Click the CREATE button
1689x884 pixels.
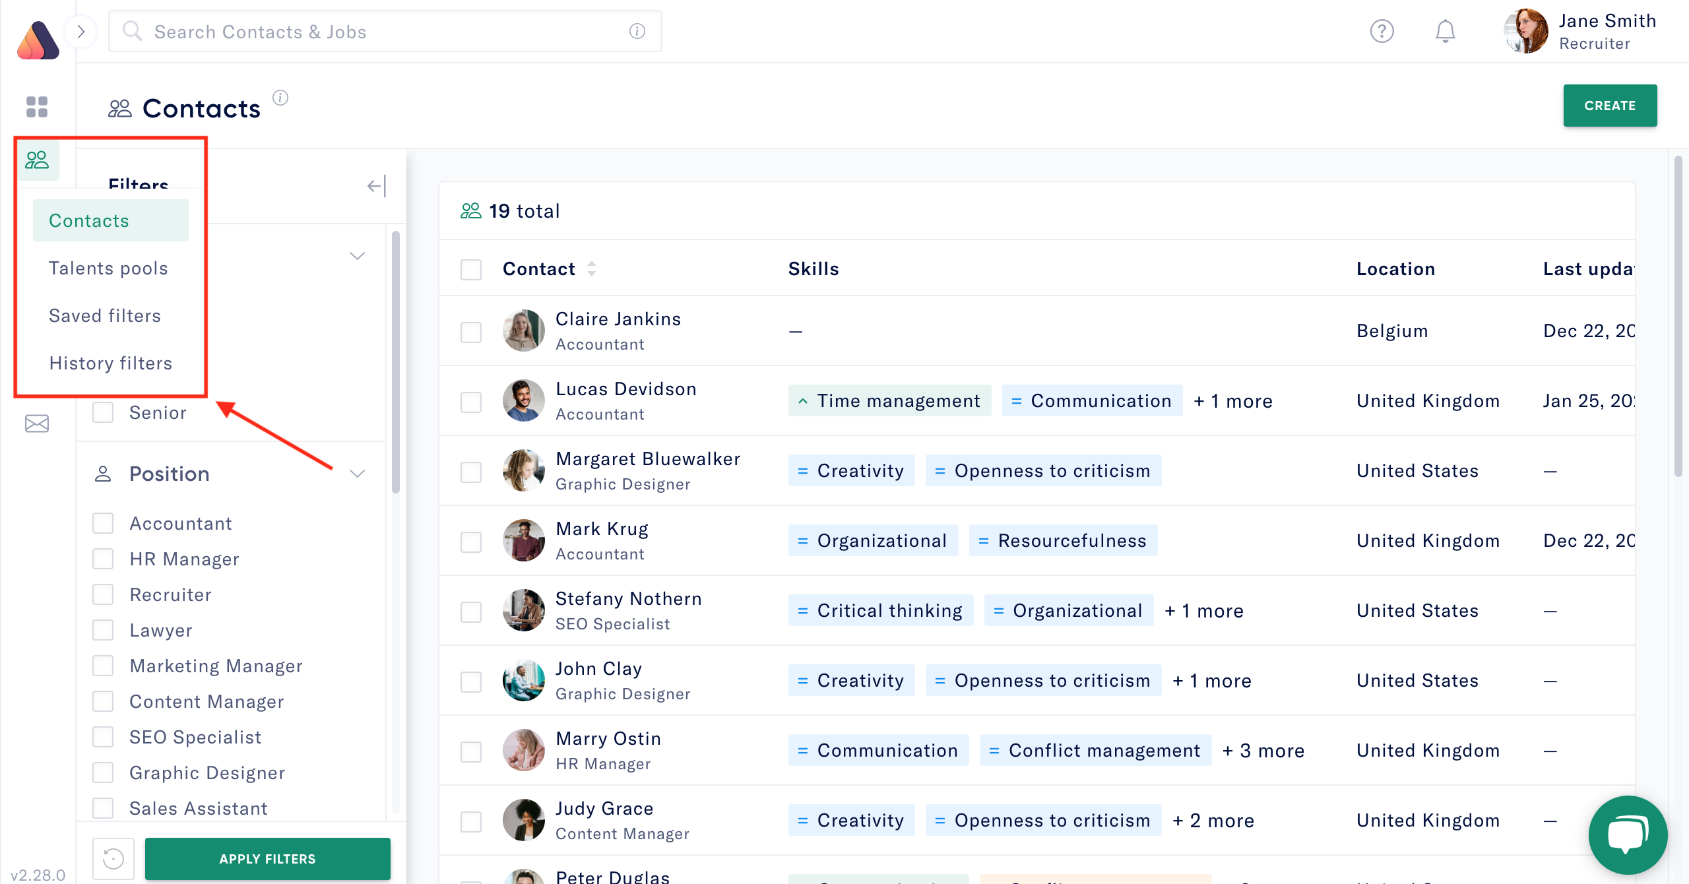(1610, 105)
